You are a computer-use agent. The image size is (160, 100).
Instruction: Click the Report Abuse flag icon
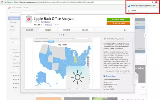[104, 76]
